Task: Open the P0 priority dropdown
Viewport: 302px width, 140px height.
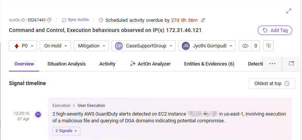Action: click(23, 46)
